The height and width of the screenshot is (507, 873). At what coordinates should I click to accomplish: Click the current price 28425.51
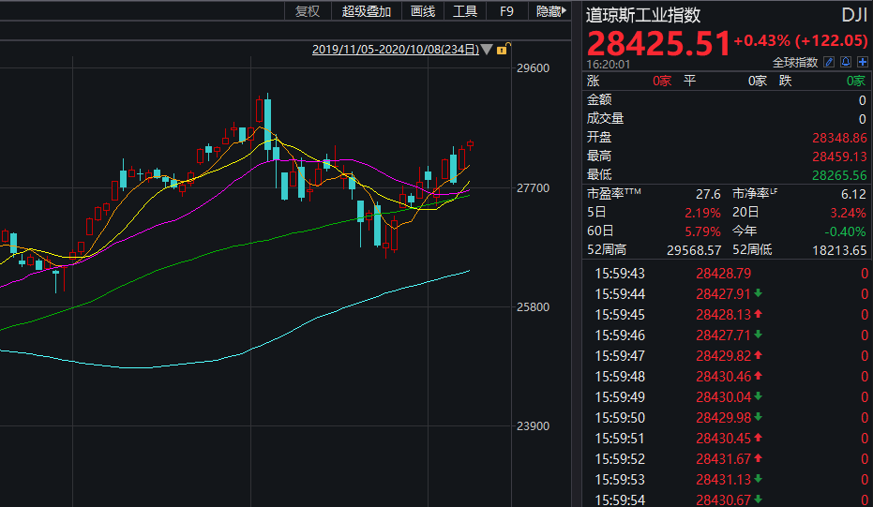(x=658, y=43)
